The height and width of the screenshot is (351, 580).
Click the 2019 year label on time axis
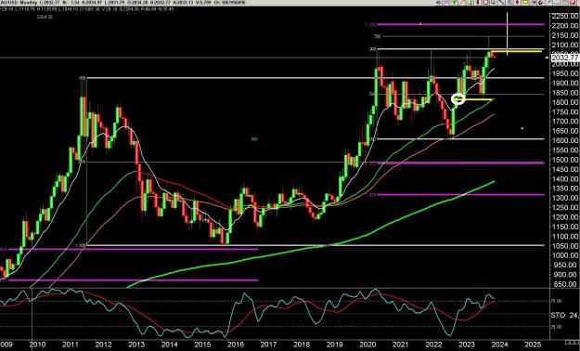click(x=334, y=344)
